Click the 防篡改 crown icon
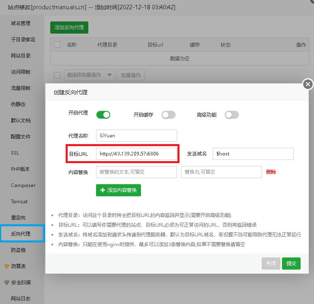Viewport: 314px width, 304px height. tap(6, 266)
